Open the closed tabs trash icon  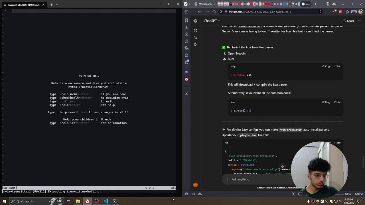click(x=328, y=4)
